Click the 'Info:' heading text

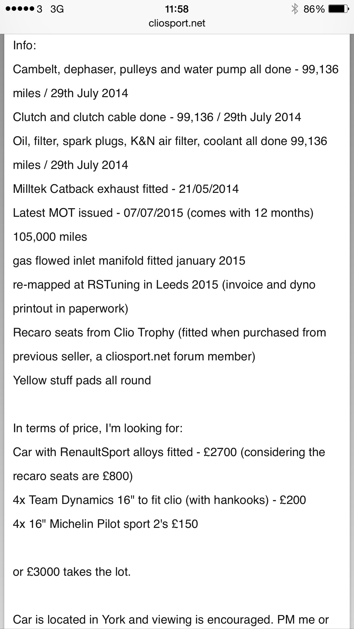[x=25, y=46]
